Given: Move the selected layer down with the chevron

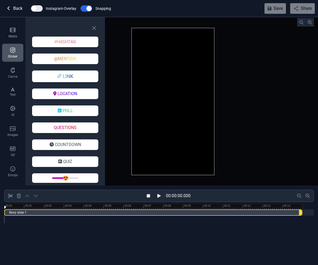Looking at the screenshot, I should tap(36, 196).
